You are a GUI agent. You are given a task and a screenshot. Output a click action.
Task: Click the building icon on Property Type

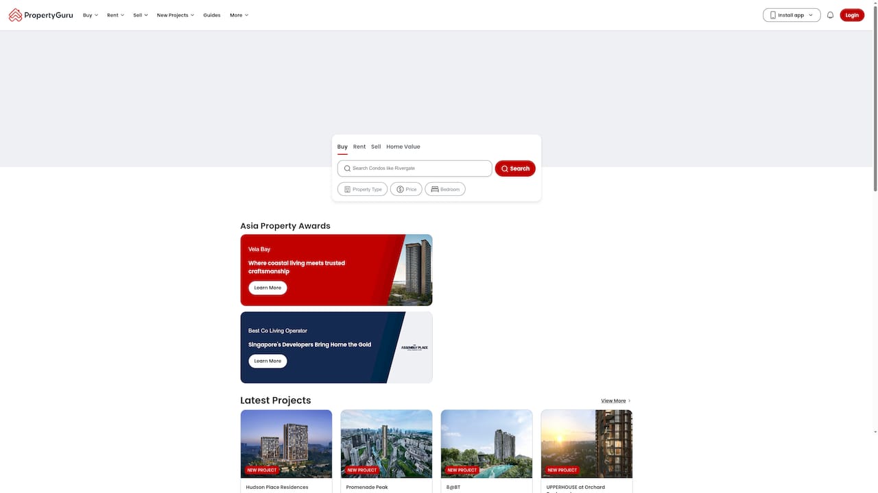pos(347,190)
